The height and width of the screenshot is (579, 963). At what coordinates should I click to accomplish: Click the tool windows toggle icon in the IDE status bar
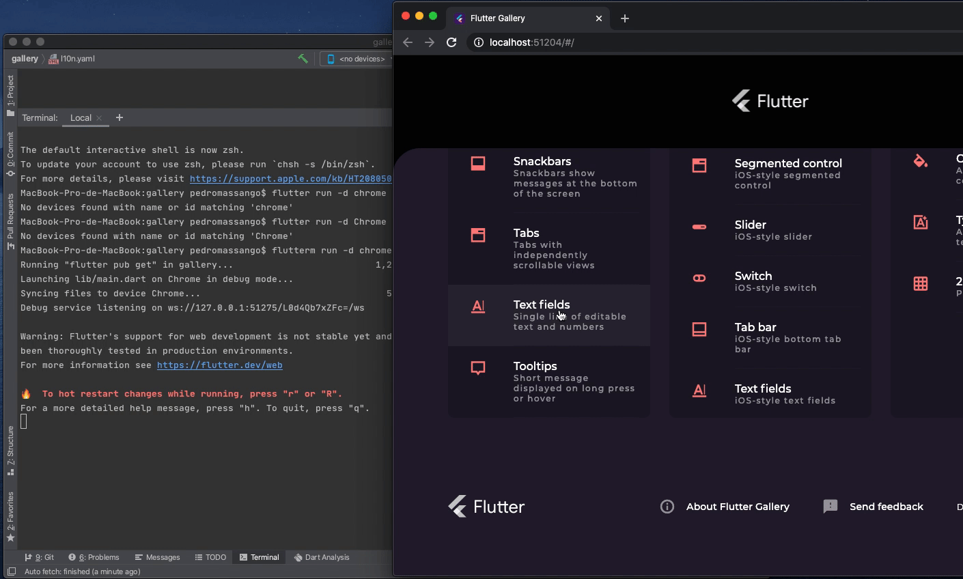pos(12,571)
